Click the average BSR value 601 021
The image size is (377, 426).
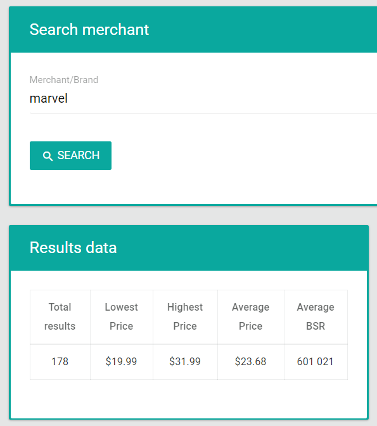(316, 361)
